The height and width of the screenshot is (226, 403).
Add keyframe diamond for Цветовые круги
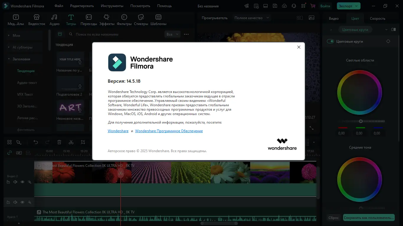click(388, 41)
